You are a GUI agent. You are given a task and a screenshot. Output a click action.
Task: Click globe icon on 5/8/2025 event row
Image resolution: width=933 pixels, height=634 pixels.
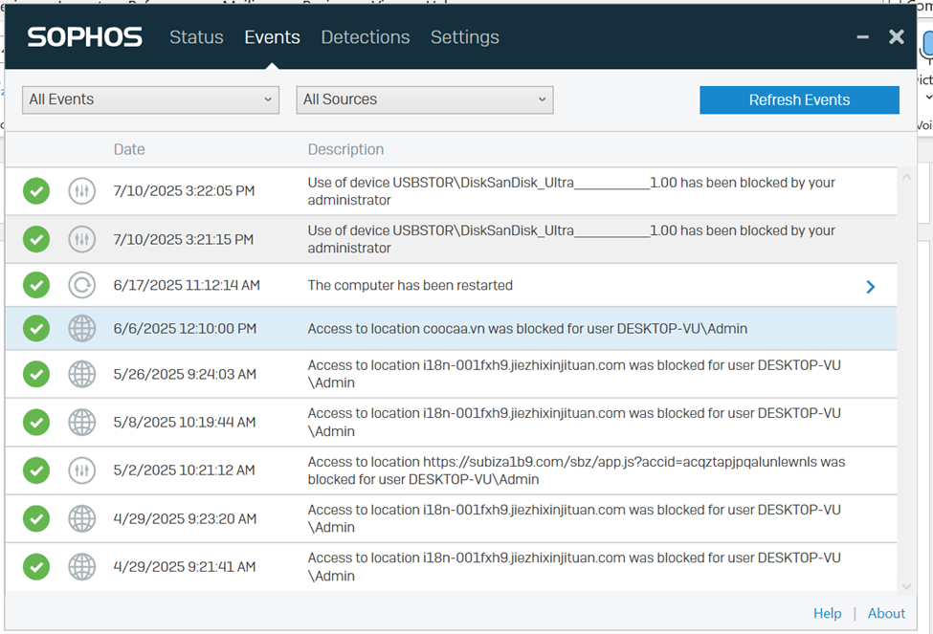(82, 422)
